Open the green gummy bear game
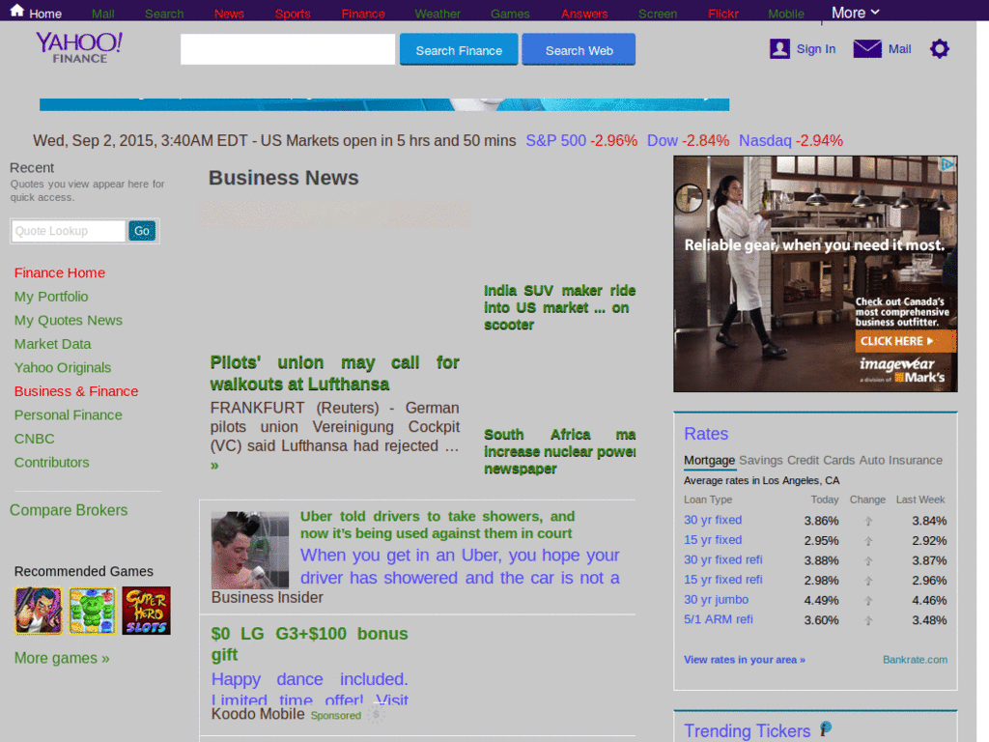This screenshot has height=742, width=989. tap(92, 611)
